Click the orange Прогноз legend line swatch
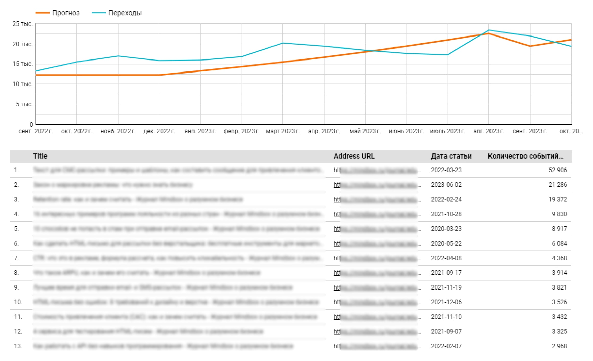 click(42, 13)
